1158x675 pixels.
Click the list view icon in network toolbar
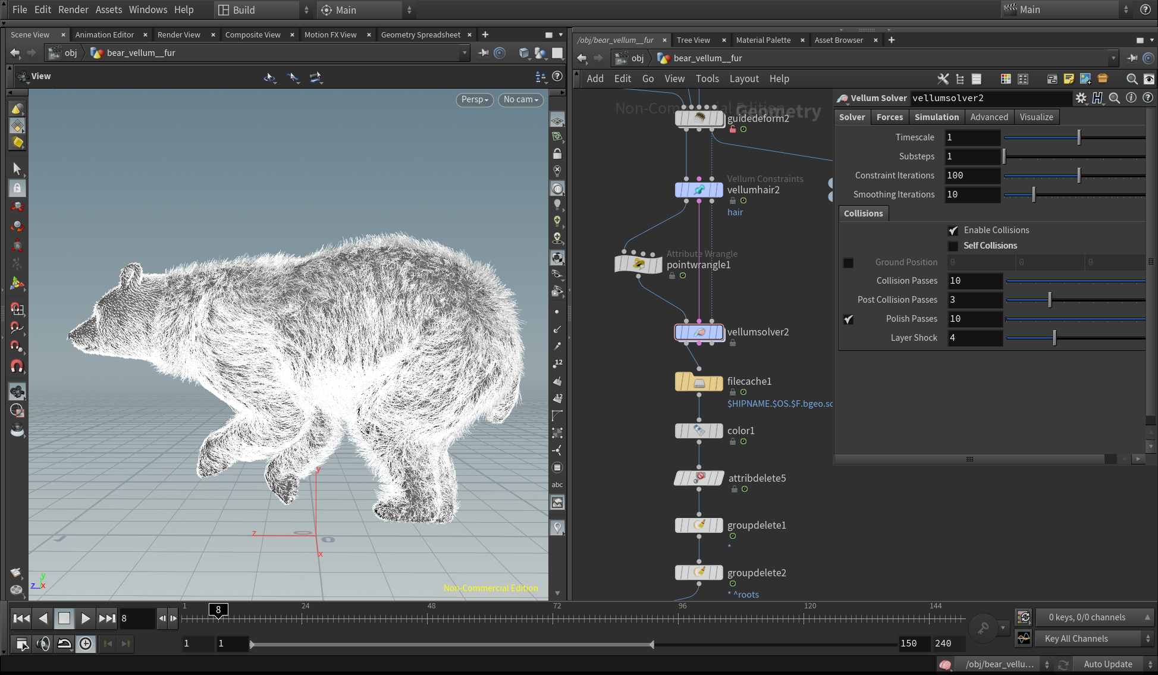(976, 79)
